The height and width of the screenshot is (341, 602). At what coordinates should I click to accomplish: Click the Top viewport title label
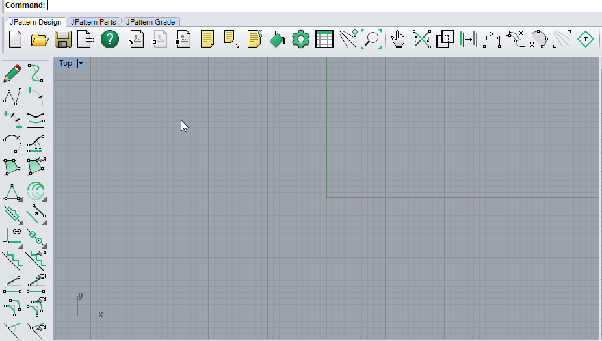(65, 63)
